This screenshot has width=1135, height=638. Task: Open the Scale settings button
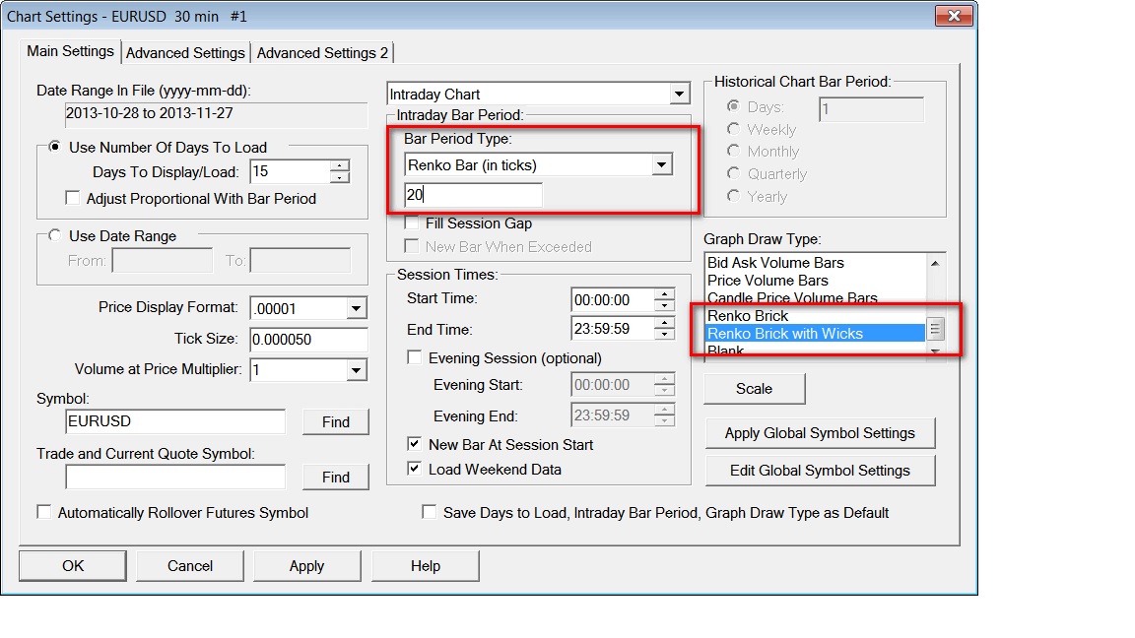coord(755,389)
